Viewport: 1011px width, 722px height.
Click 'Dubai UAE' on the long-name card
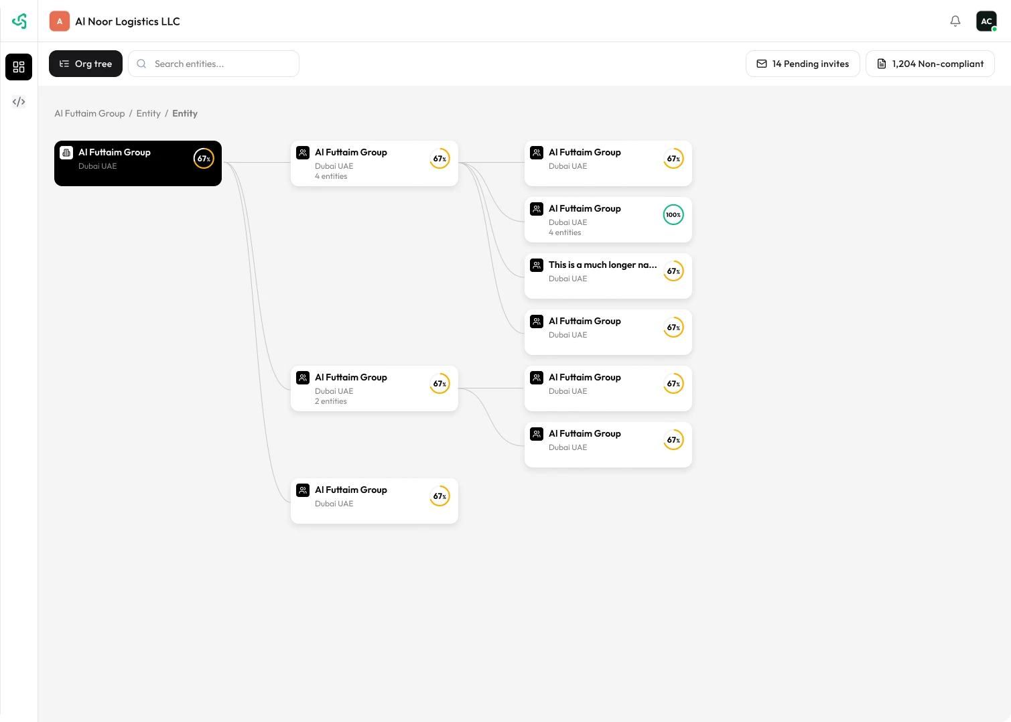tap(568, 279)
